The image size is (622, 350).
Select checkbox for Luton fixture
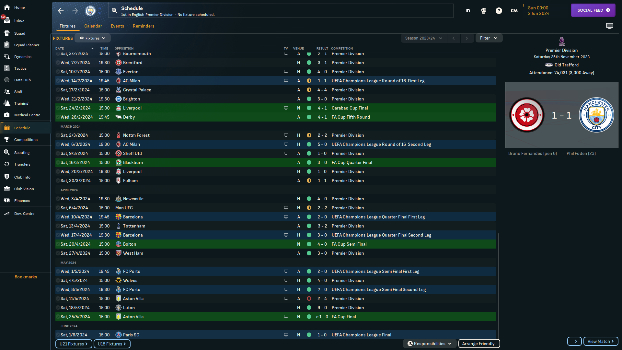(58, 308)
